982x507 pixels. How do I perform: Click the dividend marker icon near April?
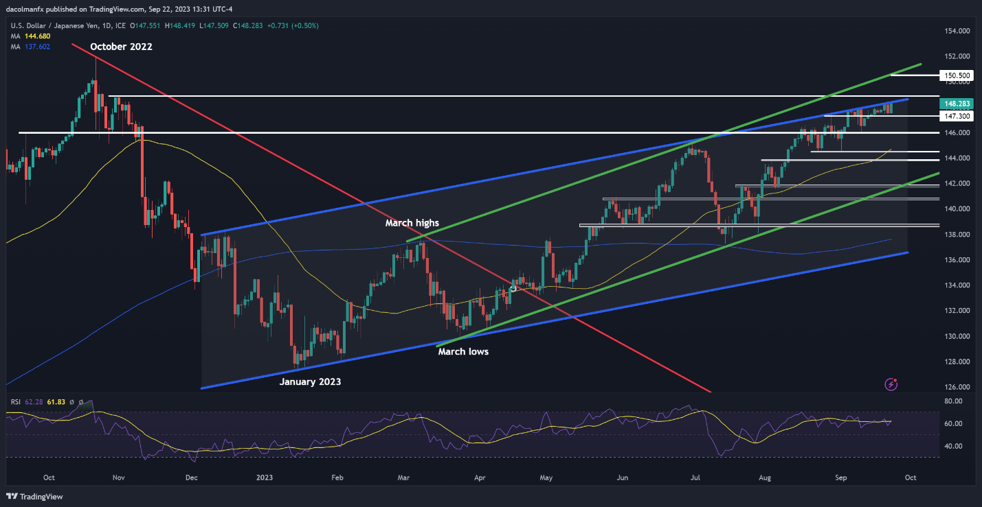click(x=513, y=289)
